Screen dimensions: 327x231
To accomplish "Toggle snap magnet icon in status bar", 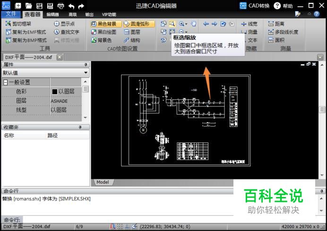I will click(112, 227).
